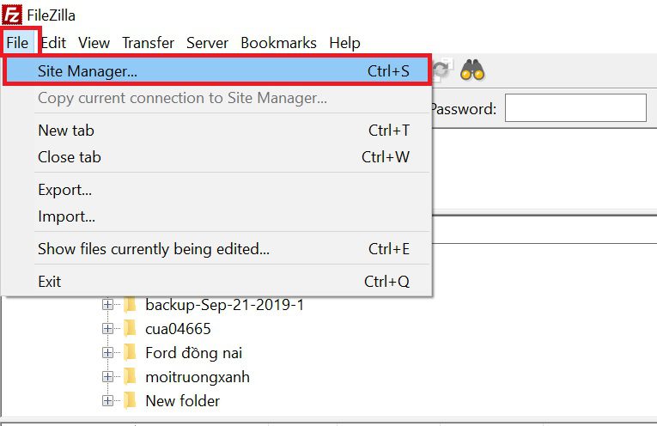Image resolution: width=657 pixels, height=426 pixels.
Task: Select Show files currently being edited
Action: pyautogui.click(x=216, y=249)
